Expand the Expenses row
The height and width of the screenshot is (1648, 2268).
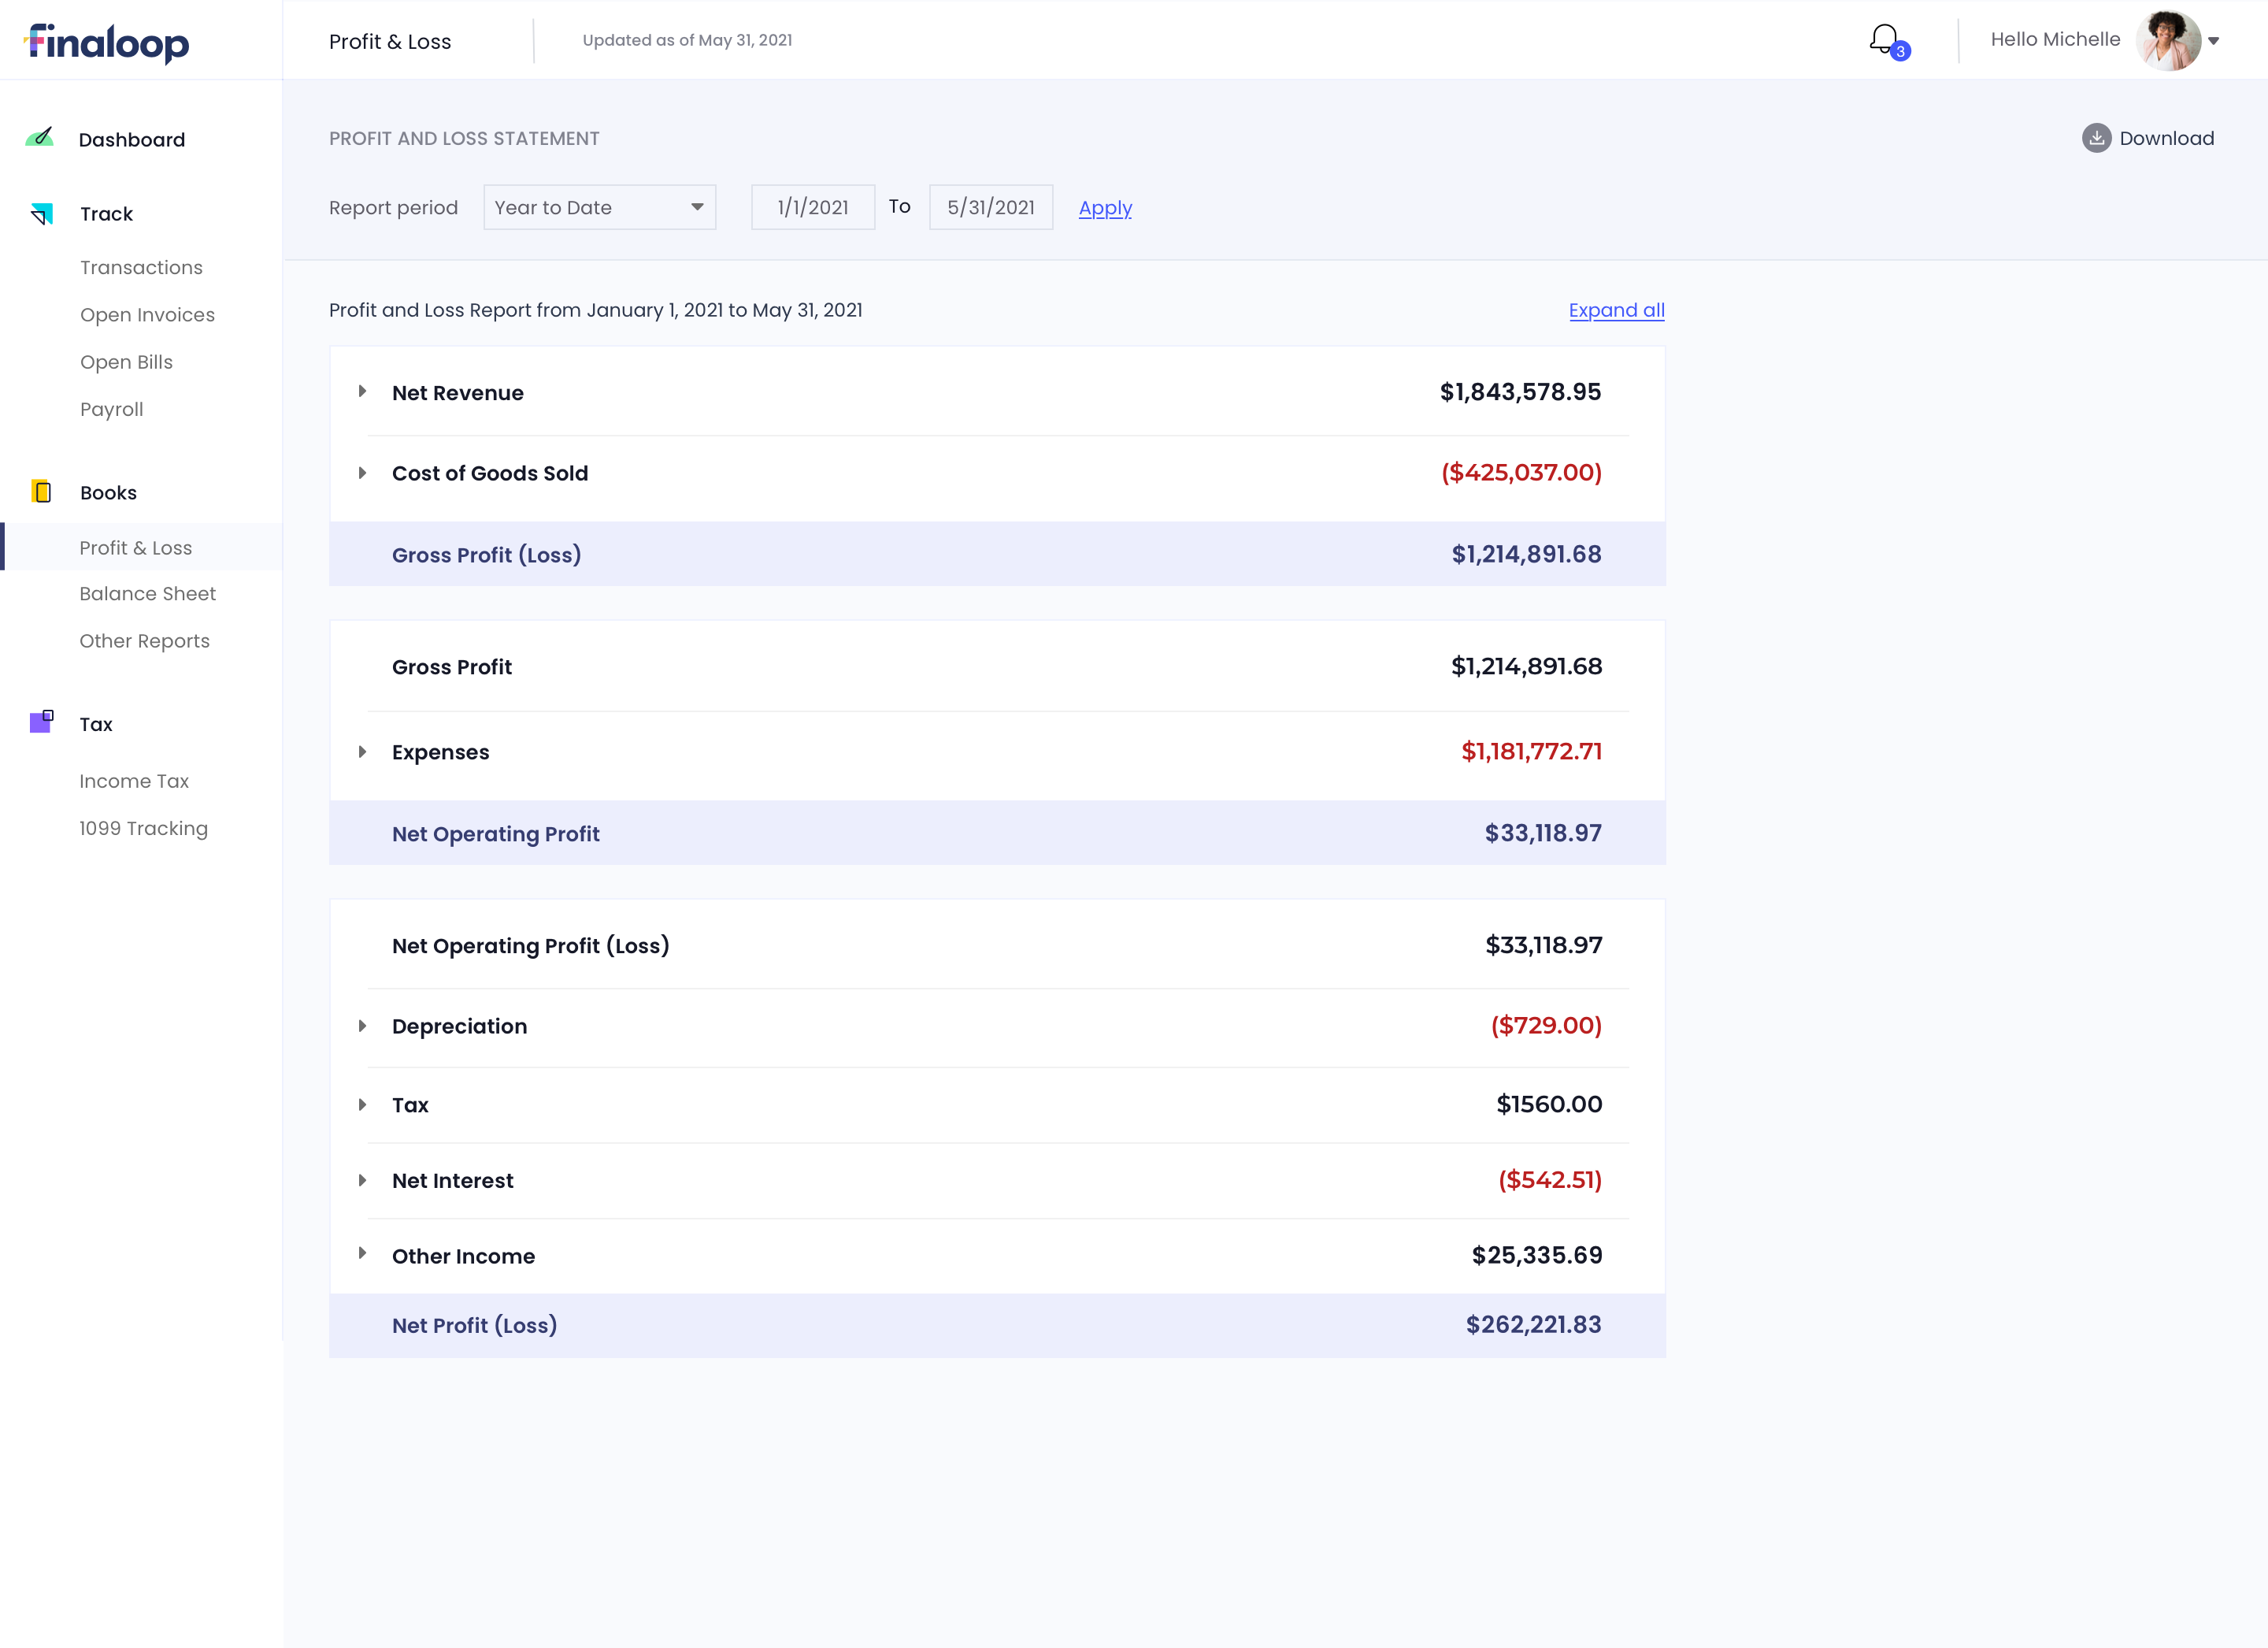click(x=362, y=752)
